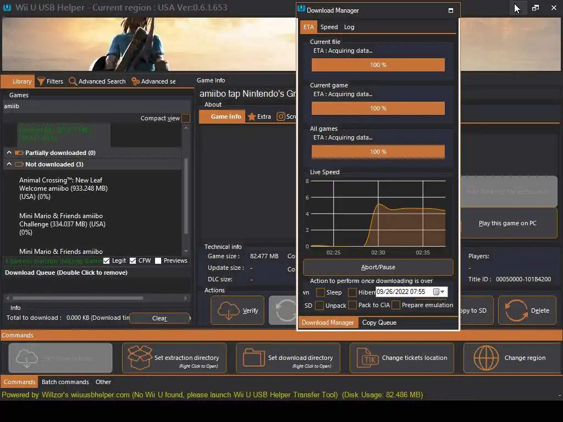Image resolution: width=563 pixels, height=422 pixels.
Task: Collapse the Partially downloaded group
Action: tap(9, 153)
